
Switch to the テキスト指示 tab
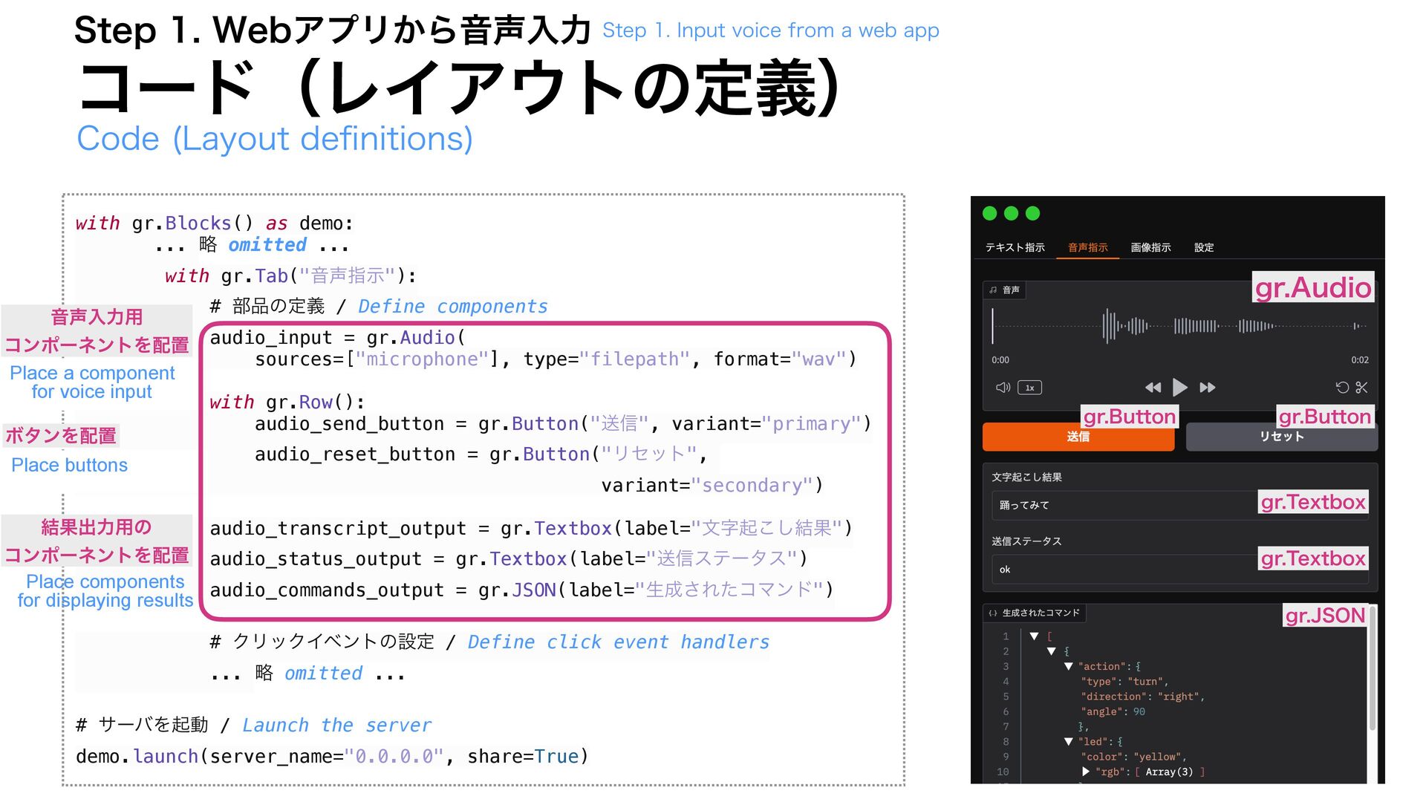coord(1015,247)
